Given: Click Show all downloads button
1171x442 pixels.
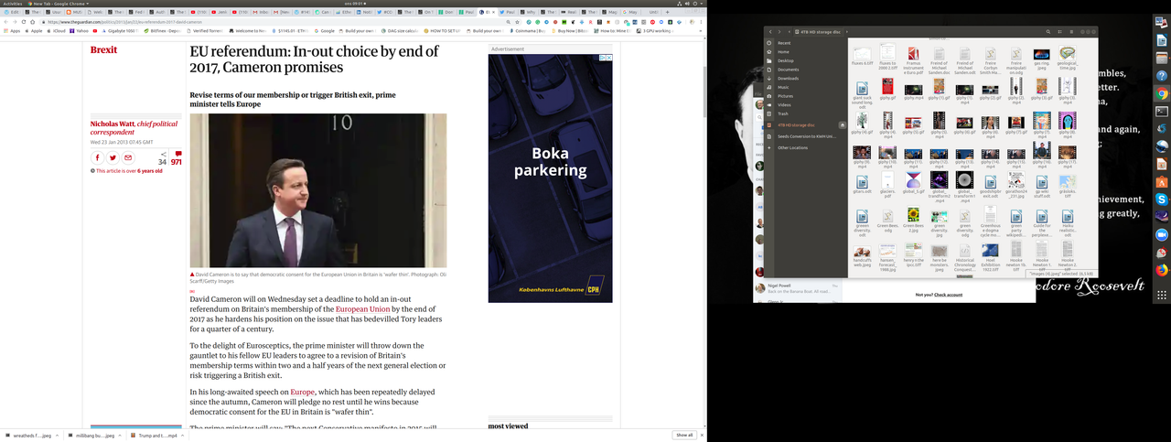Looking at the screenshot, I should pos(684,435).
